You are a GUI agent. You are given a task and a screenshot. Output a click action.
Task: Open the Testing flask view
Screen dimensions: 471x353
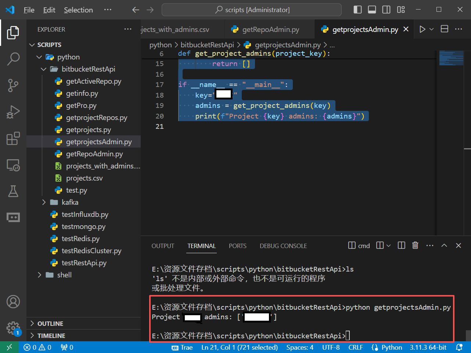tap(13, 191)
